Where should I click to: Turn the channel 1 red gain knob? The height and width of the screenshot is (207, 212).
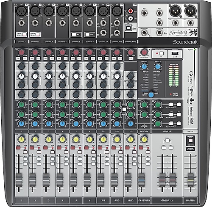pyautogui.click(x=22, y=52)
